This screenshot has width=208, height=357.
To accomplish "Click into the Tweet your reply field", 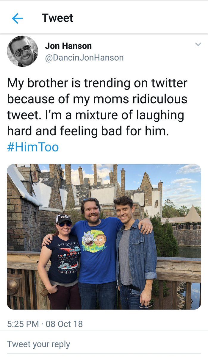I will [39, 344].
